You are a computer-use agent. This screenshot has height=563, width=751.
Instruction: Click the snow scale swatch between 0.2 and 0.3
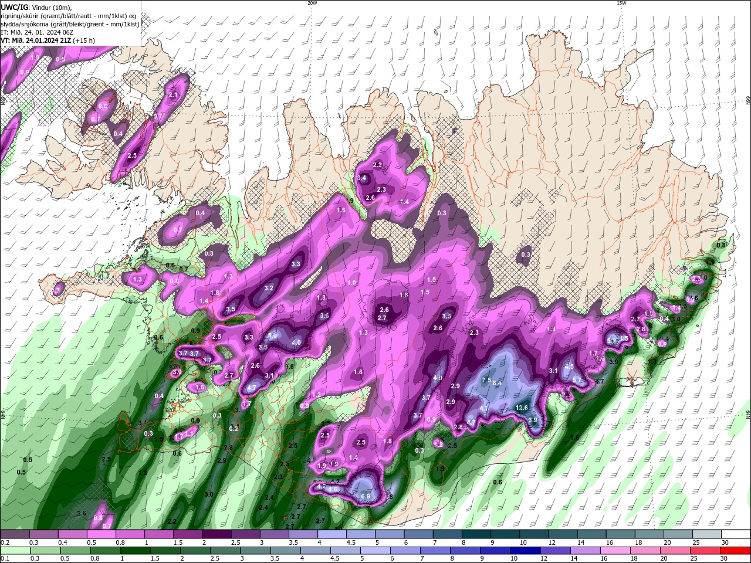click(x=15, y=534)
